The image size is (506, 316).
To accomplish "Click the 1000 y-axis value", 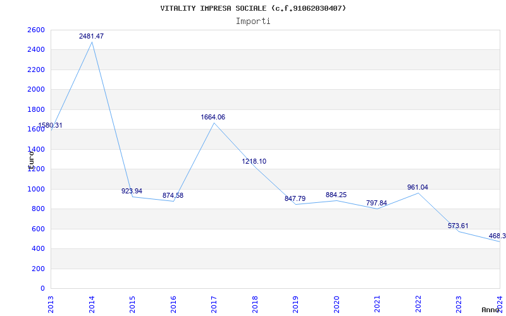I will 37,189.
